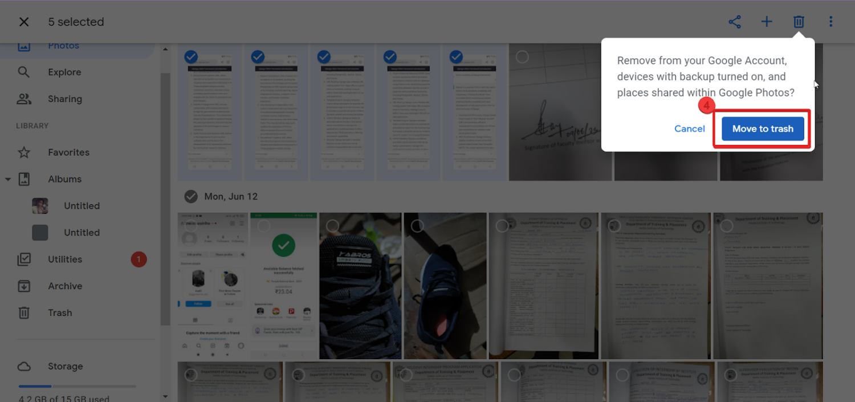Click Cancel in the delete dialog
Screen dimensions: 855x402
[x=690, y=129]
